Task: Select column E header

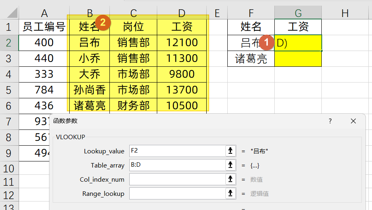Action: [217, 13]
